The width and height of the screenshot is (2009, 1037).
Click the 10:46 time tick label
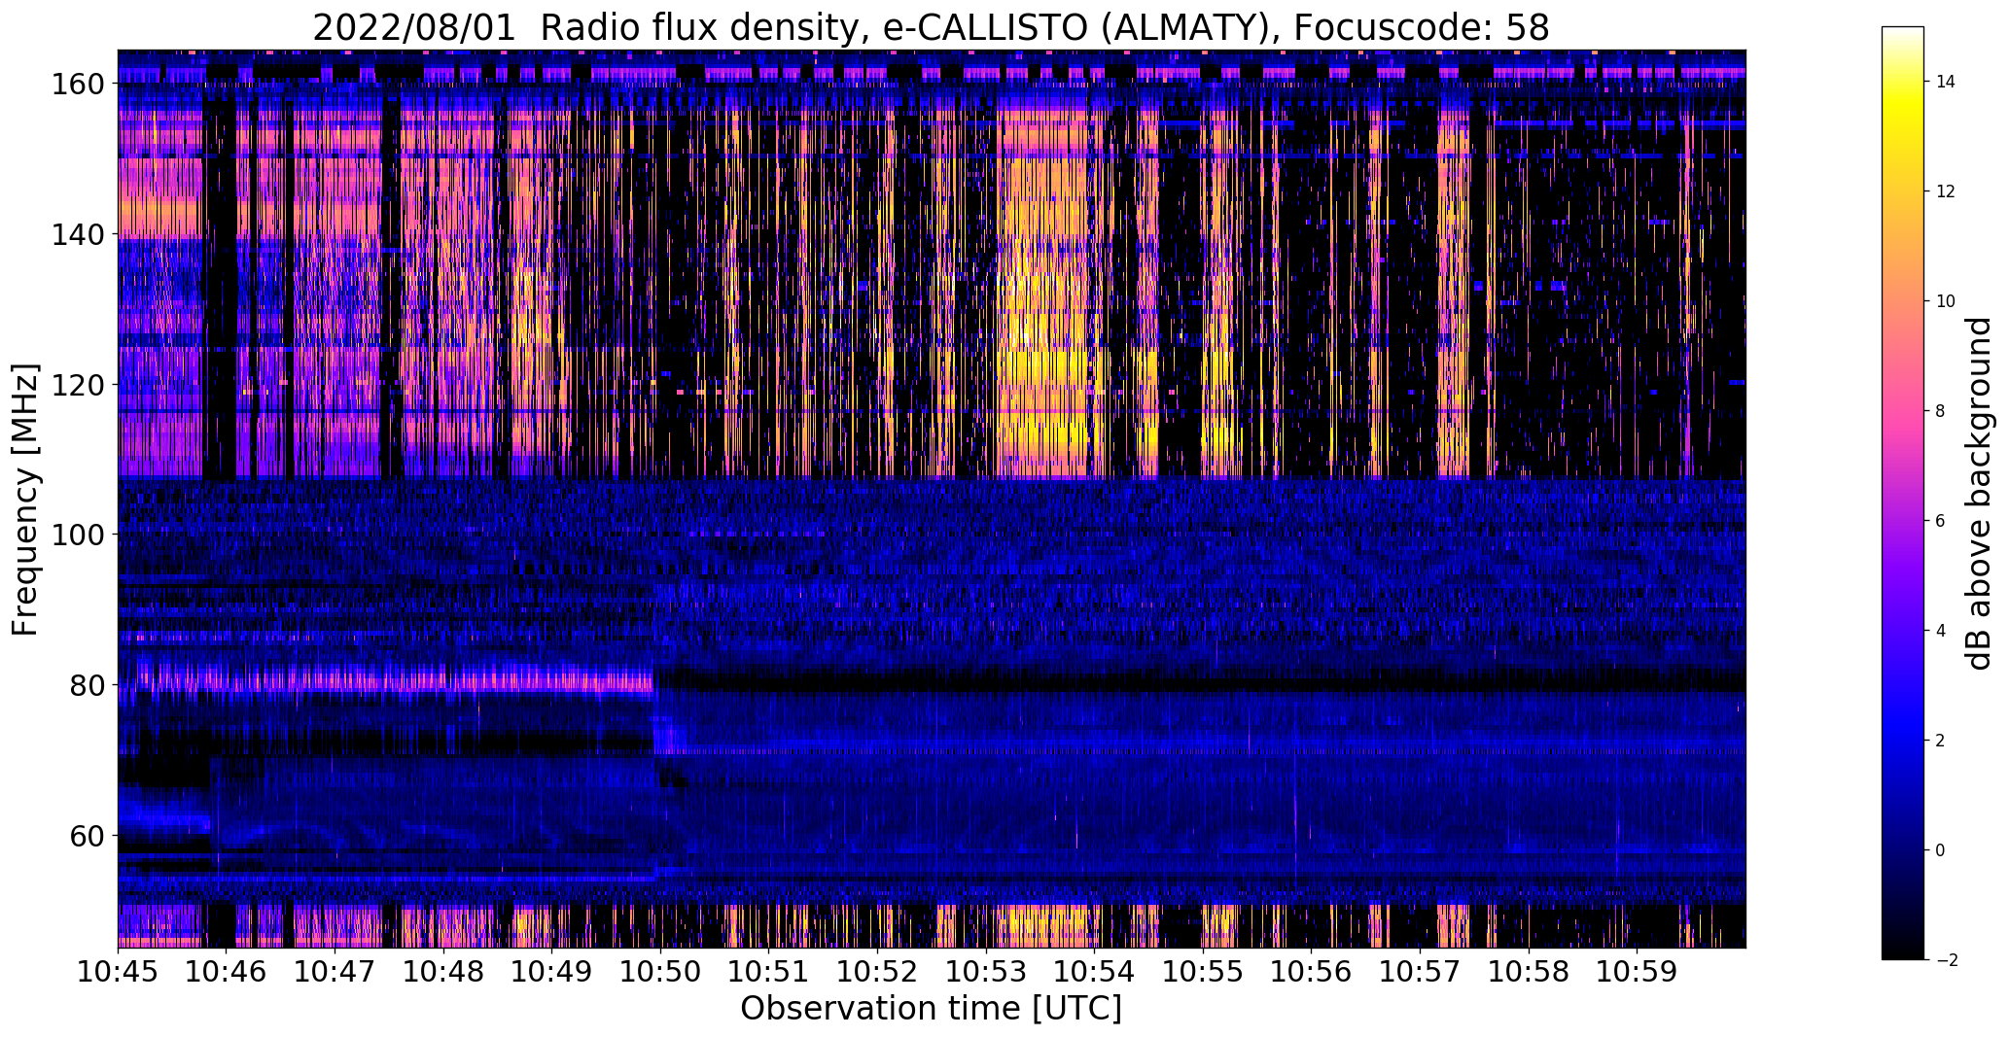227,972
